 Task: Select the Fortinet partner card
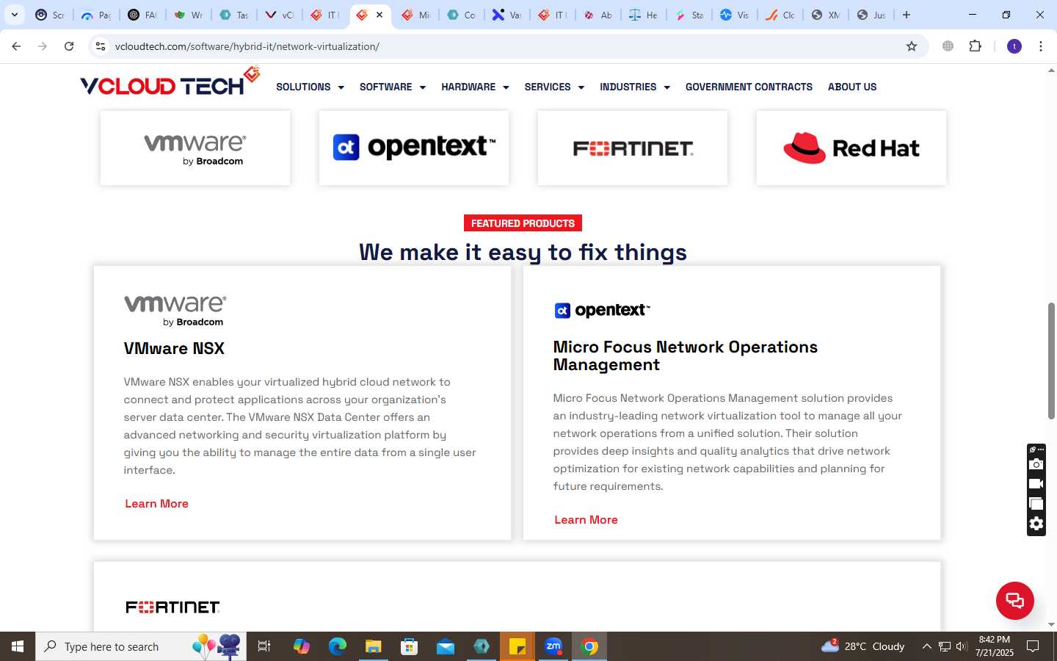633,148
